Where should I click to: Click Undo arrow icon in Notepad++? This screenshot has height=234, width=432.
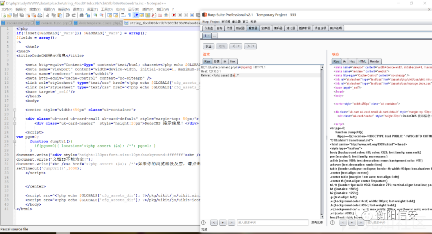pyautogui.click(x=68, y=15)
